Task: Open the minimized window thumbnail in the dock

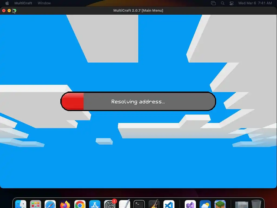Action: coord(242,205)
